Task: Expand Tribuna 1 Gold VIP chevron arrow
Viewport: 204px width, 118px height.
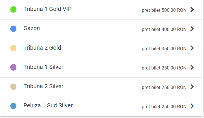Action: 192,10
